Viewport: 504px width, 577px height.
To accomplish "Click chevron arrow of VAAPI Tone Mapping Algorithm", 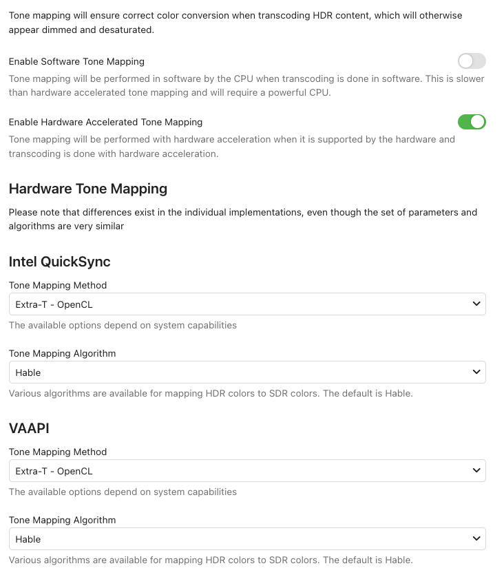I will (476, 538).
